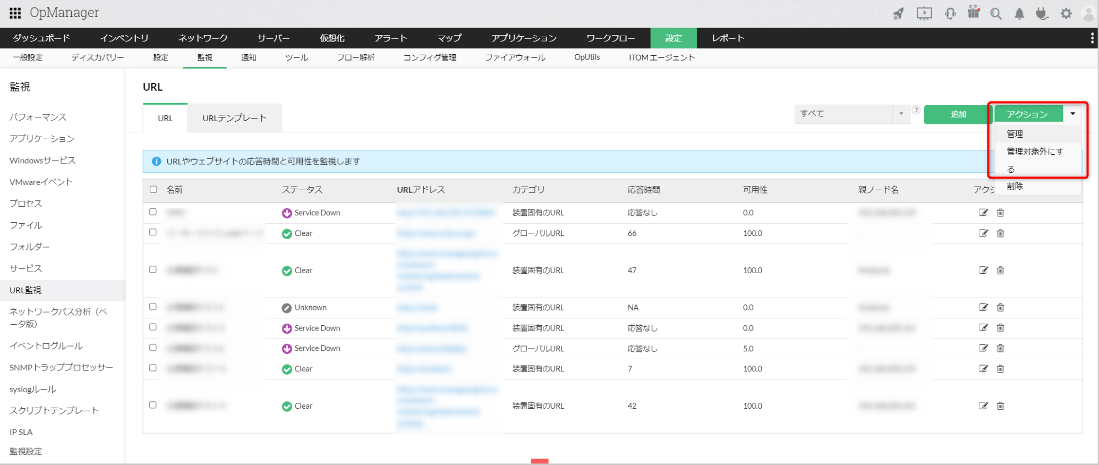This screenshot has height=465, width=1099.
Task: Open the すべて filter dropdown
Action: (x=852, y=114)
